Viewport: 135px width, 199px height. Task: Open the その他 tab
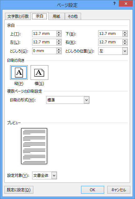(x=73, y=16)
